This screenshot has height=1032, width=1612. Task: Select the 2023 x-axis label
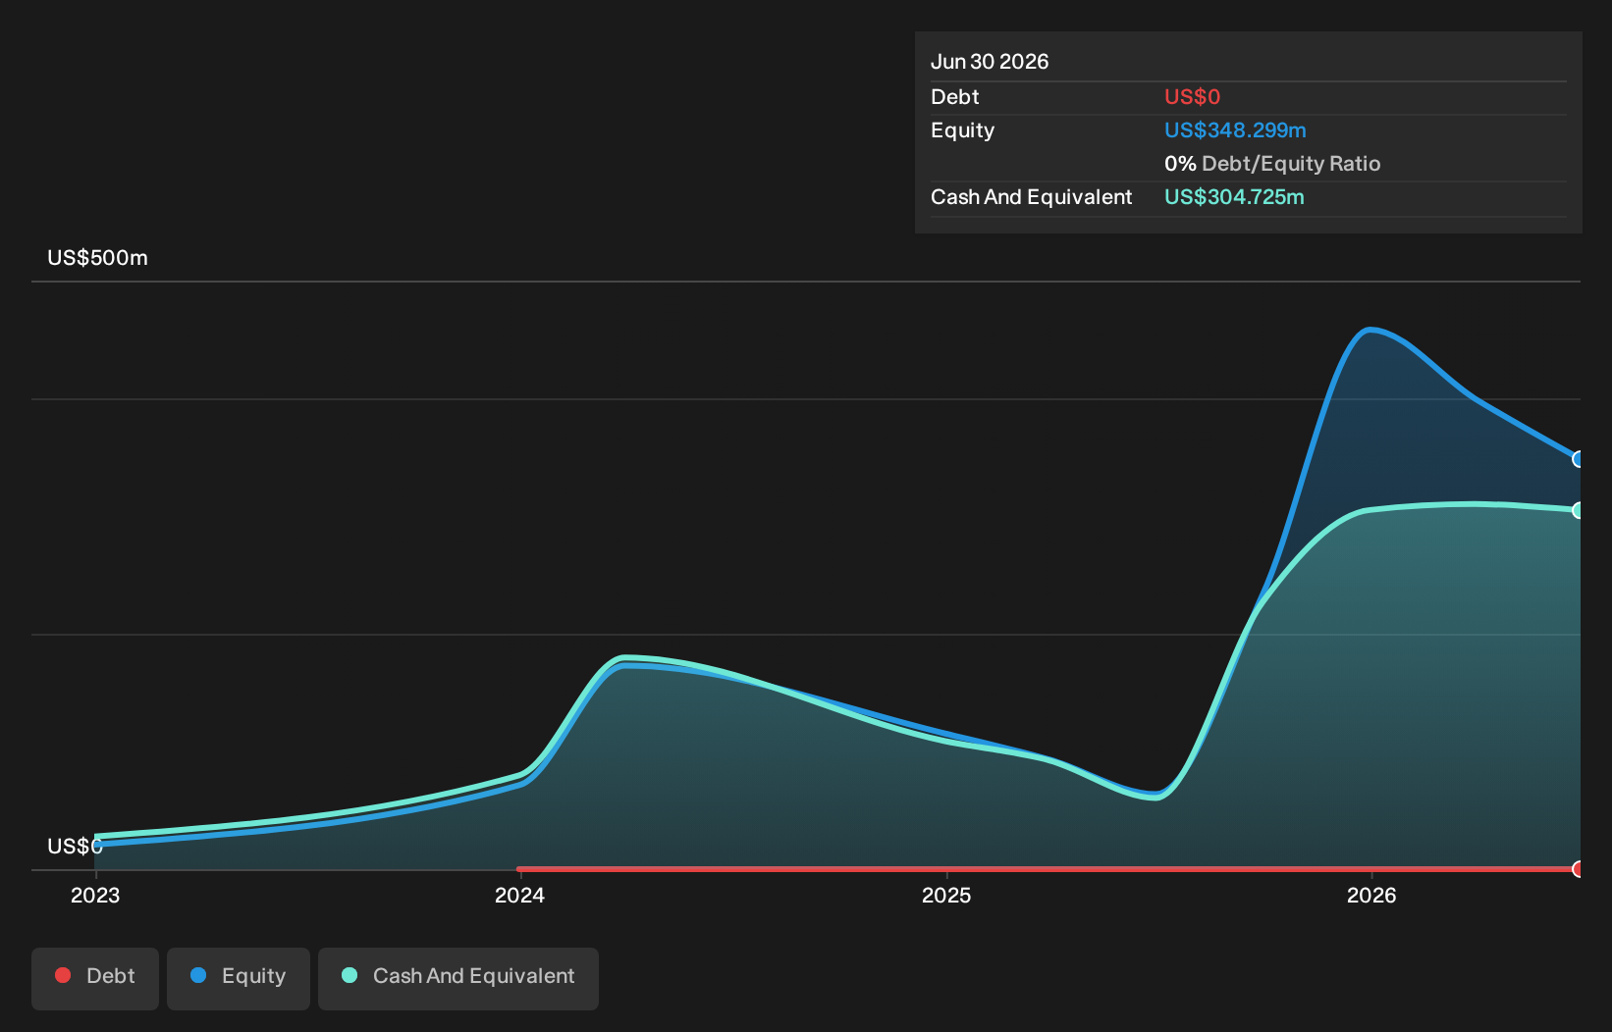[x=95, y=896]
